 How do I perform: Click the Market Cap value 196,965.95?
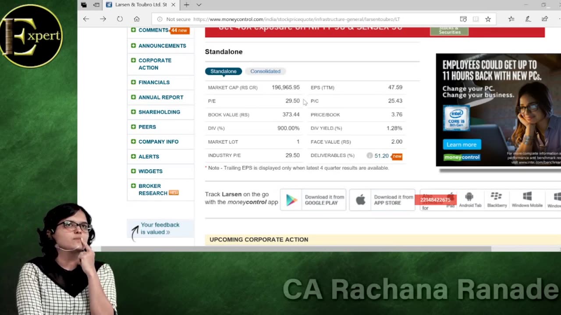pyautogui.click(x=285, y=87)
